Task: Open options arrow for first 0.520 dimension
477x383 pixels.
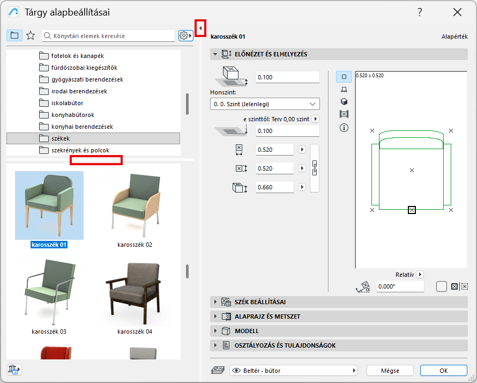Action: 302,150
